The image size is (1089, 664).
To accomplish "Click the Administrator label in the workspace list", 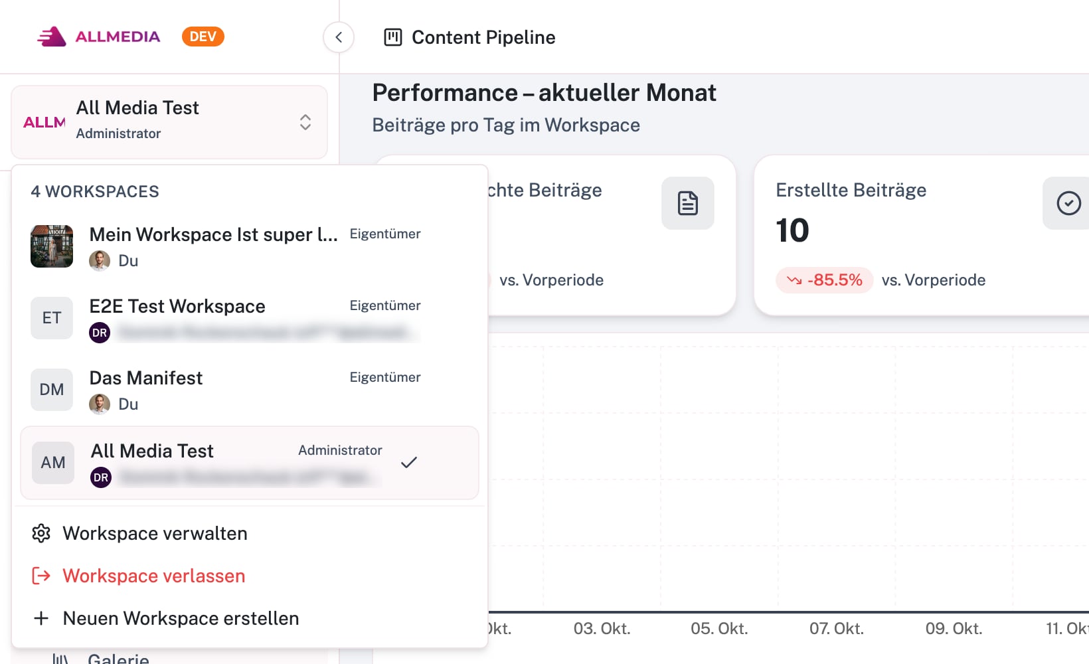I will pyautogui.click(x=340, y=450).
